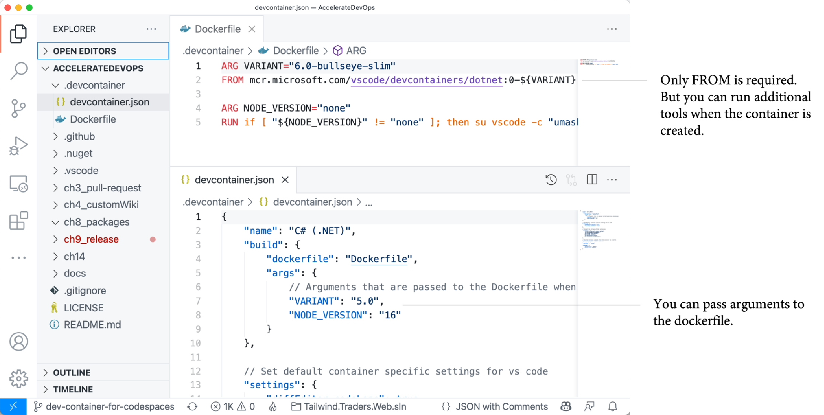Split the devcontainer.json editor

pyautogui.click(x=592, y=180)
